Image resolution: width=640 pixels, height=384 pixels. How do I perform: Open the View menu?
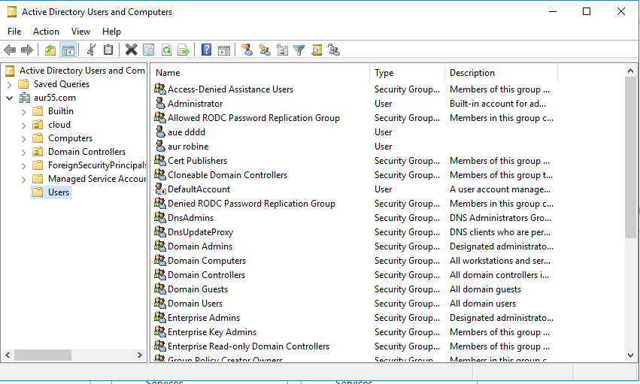coord(80,32)
